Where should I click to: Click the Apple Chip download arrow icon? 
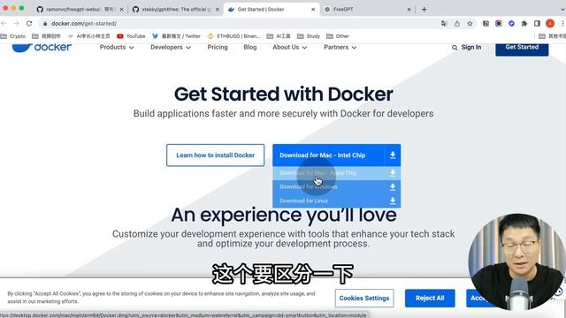click(x=393, y=173)
